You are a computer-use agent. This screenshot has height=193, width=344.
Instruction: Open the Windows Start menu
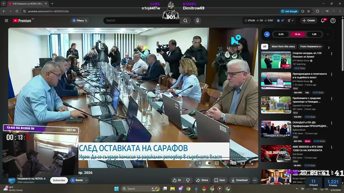[116, 189]
